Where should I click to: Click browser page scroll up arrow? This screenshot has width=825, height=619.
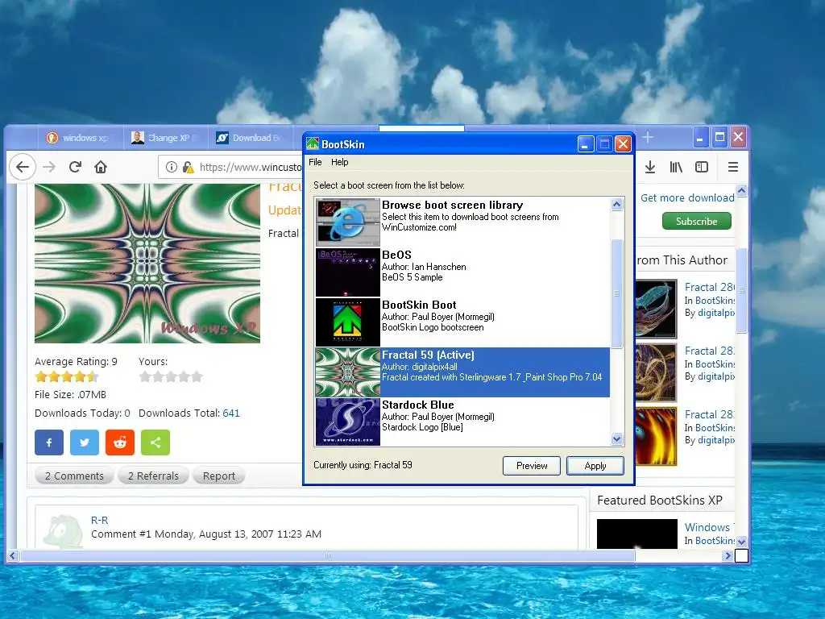741,190
